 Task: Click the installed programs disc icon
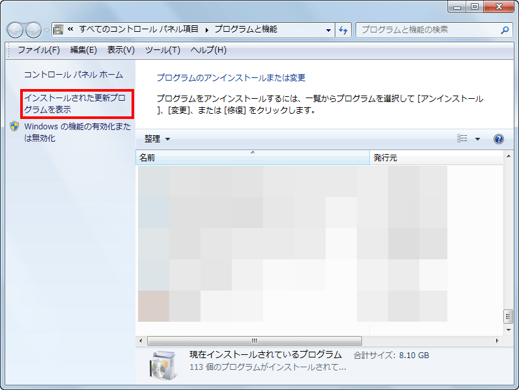coord(163,365)
